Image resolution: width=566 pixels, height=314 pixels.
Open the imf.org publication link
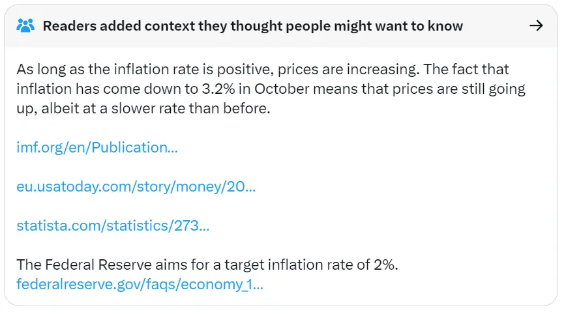pos(97,147)
